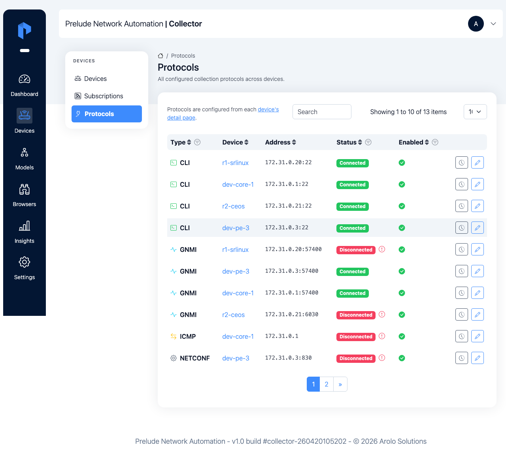The height and width of the screenshot is (456, 506).
Task: Open history for CLI dev-core-1 row
Action: coord(462,184)
